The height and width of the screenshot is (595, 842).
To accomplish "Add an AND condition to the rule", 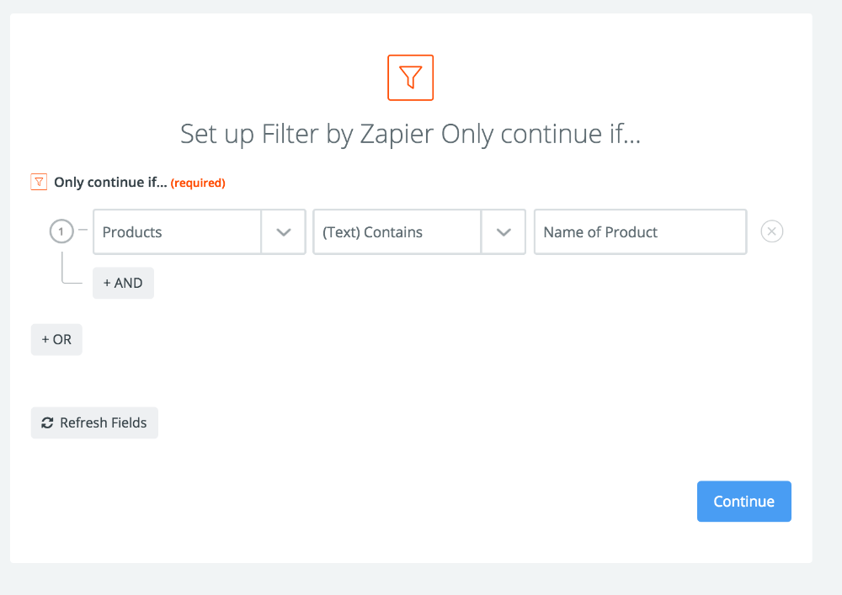I will (123, 283).
